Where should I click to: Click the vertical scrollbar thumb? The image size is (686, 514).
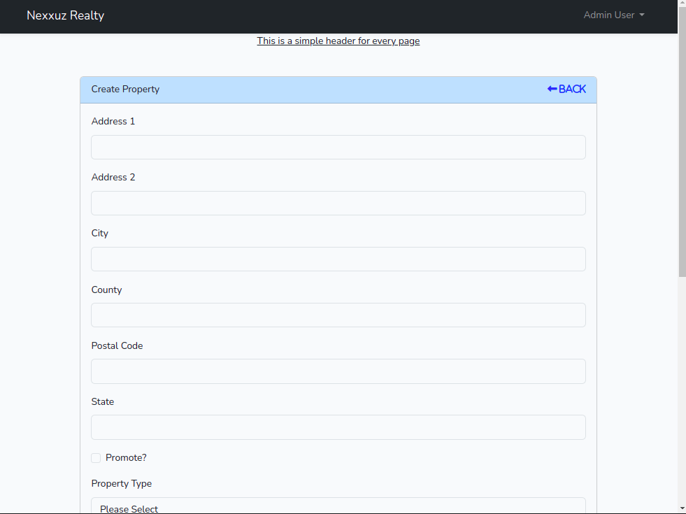[x=682, y=140]
